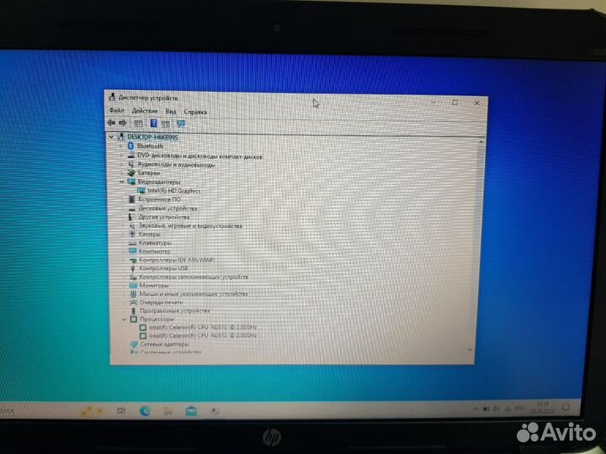606x454 pixels.
Task: Open the Справка menu
Action: (195, 112)
